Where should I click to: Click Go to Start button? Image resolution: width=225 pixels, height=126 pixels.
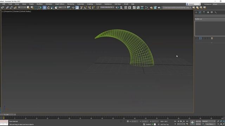175,121
